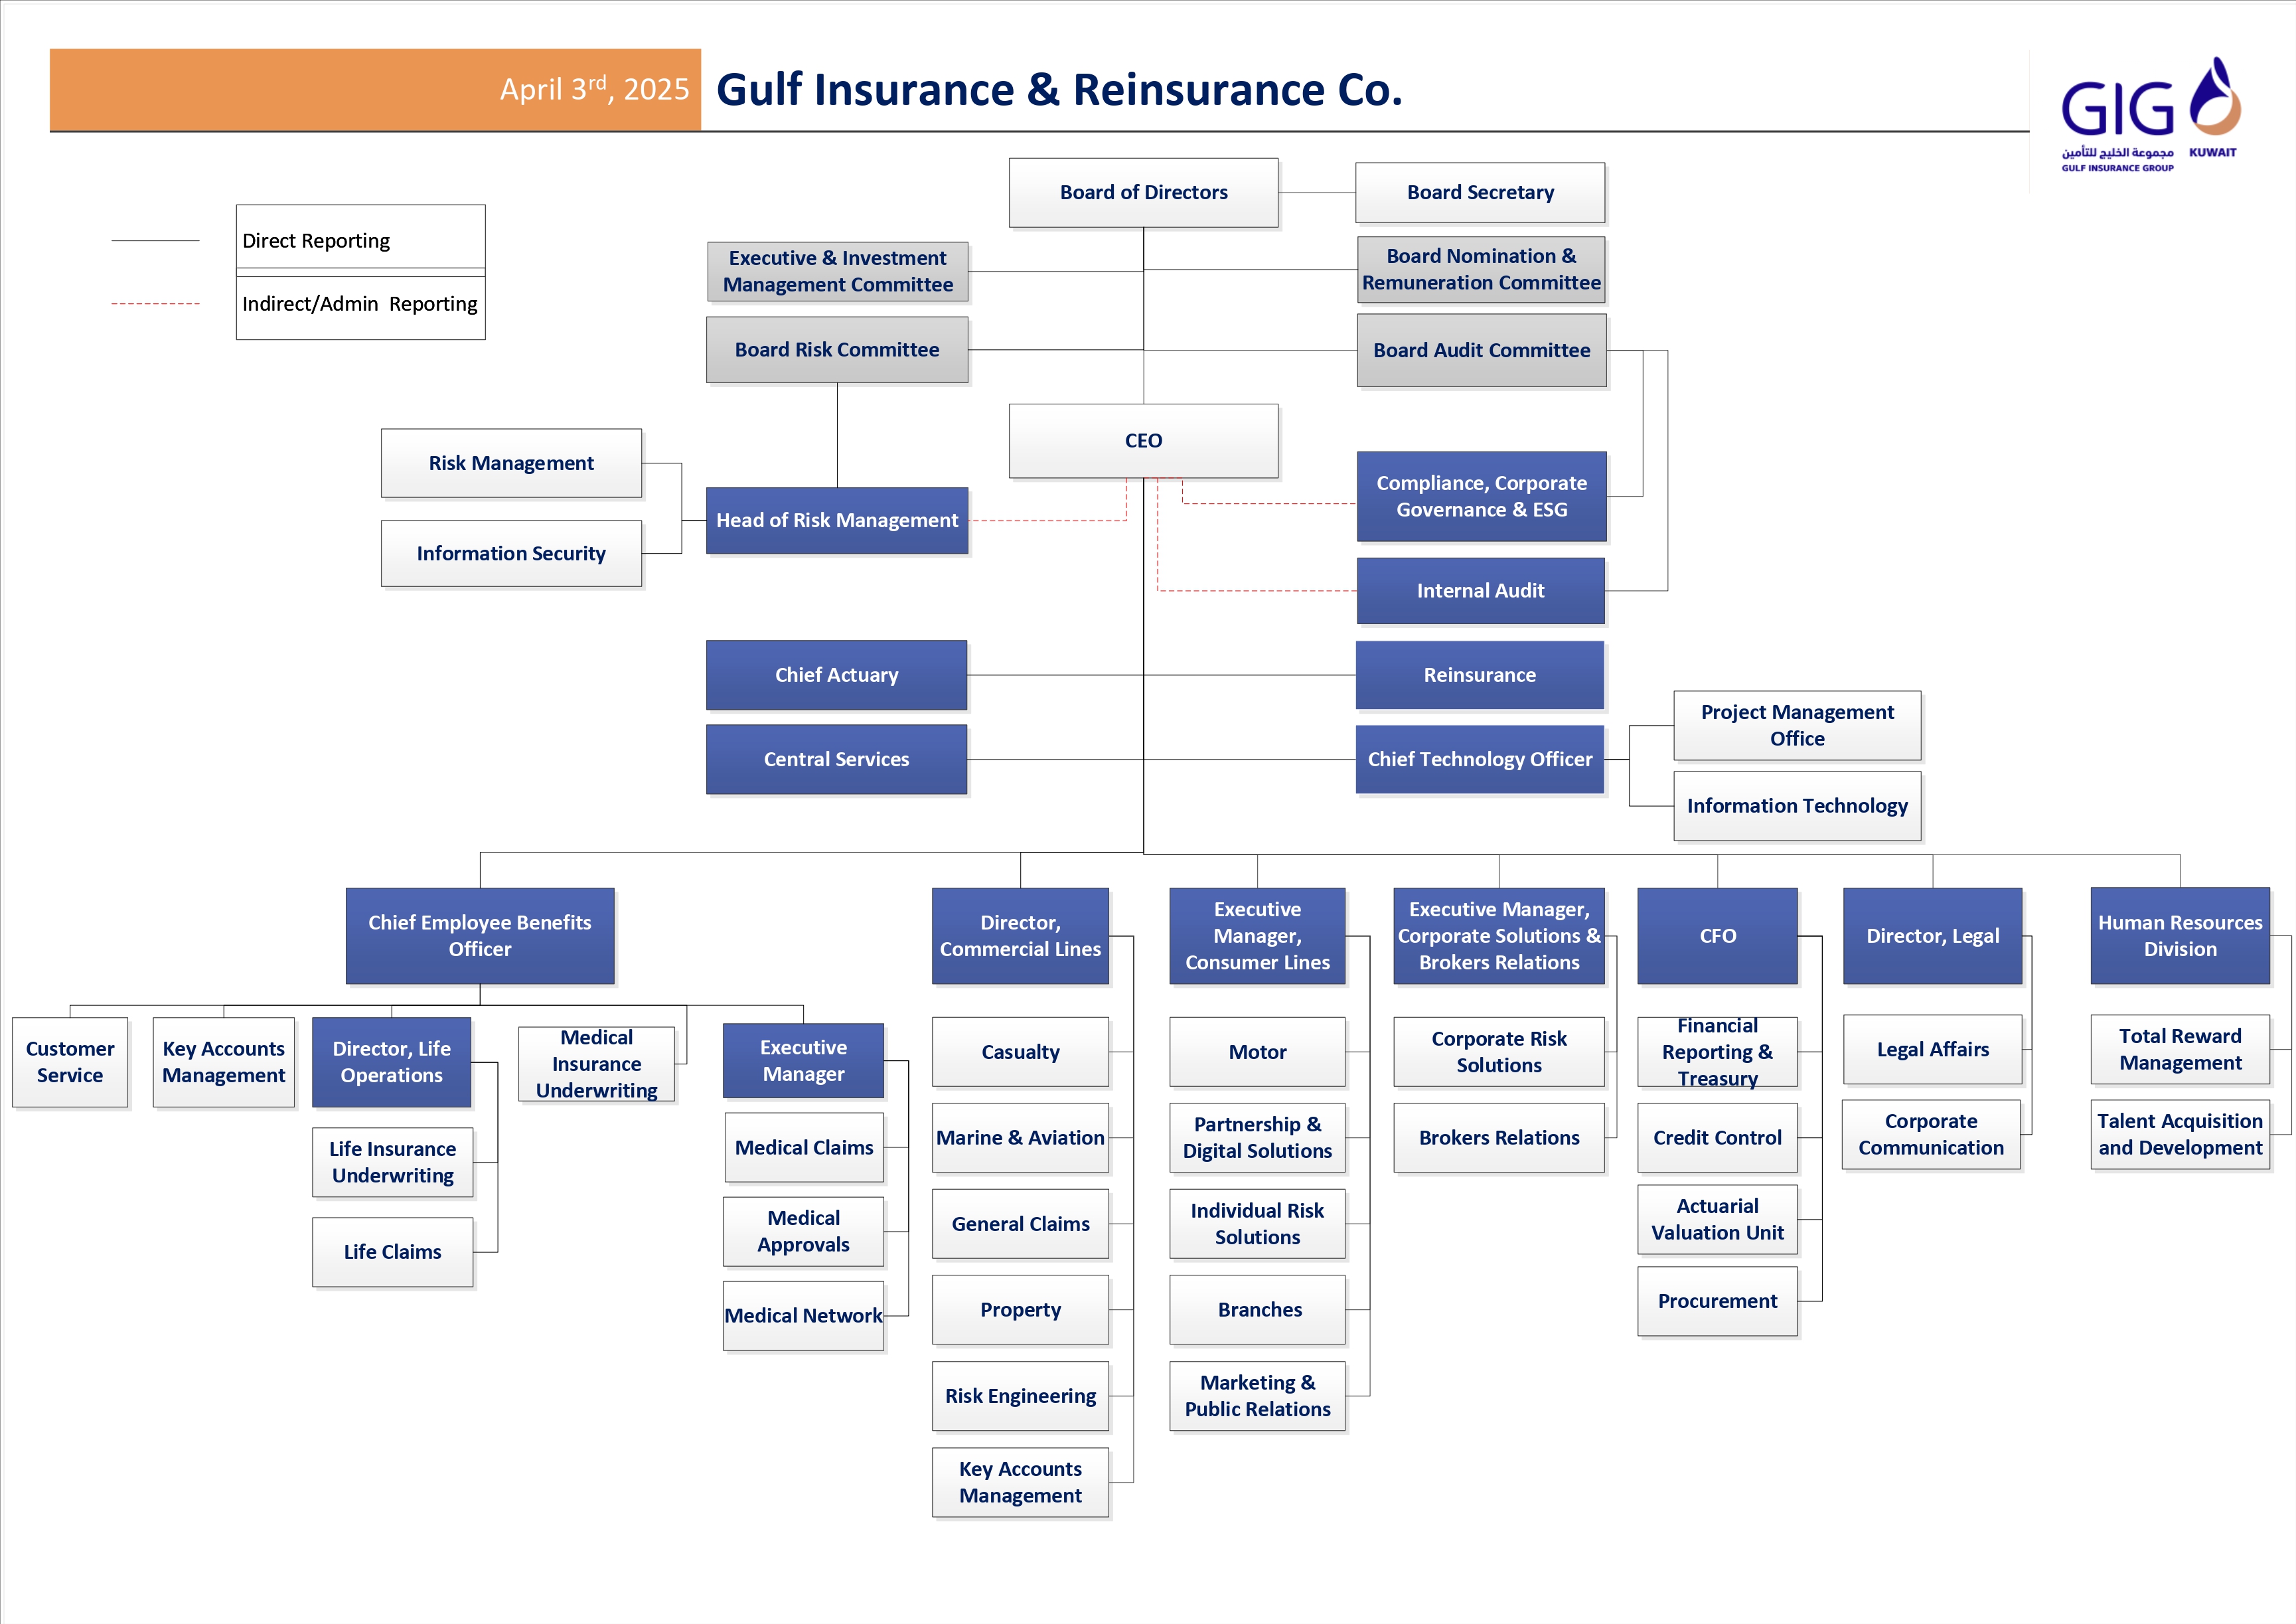The width and height of the screenshot is (2296, 1624).
Task: Click the Board Secretary box
Action: 1480,192
